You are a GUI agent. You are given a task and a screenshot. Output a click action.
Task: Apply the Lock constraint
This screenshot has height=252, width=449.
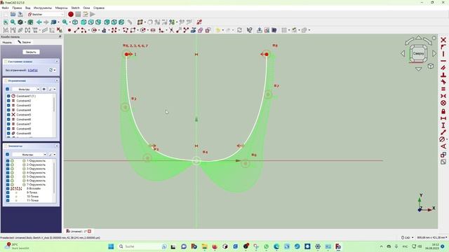pyautogui.click(x=443, y=111)
